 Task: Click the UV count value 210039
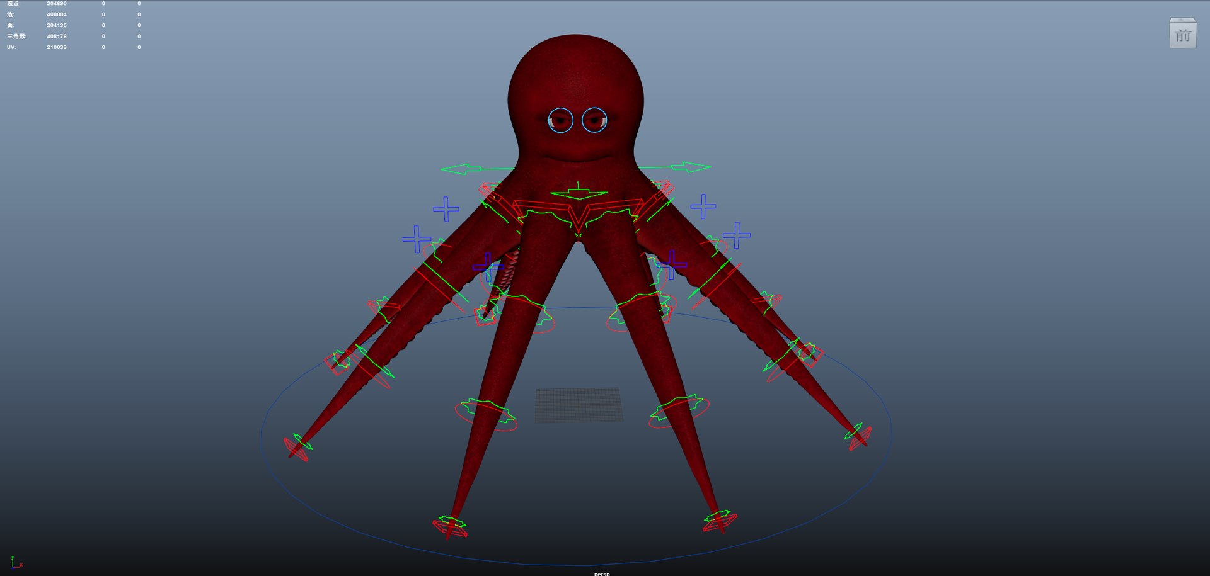tap(57, 47)
